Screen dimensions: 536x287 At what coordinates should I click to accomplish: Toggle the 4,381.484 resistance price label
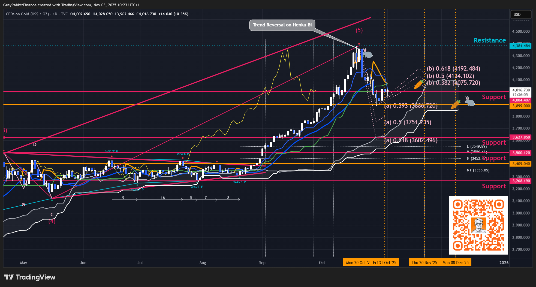point(520,46)
